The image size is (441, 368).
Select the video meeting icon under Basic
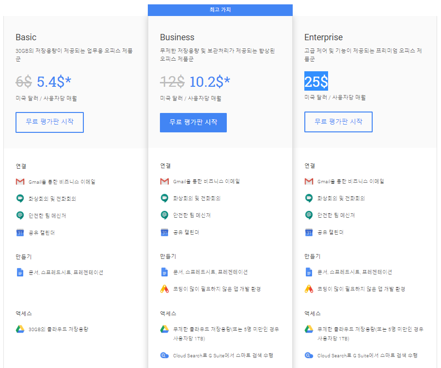point(20,199)
